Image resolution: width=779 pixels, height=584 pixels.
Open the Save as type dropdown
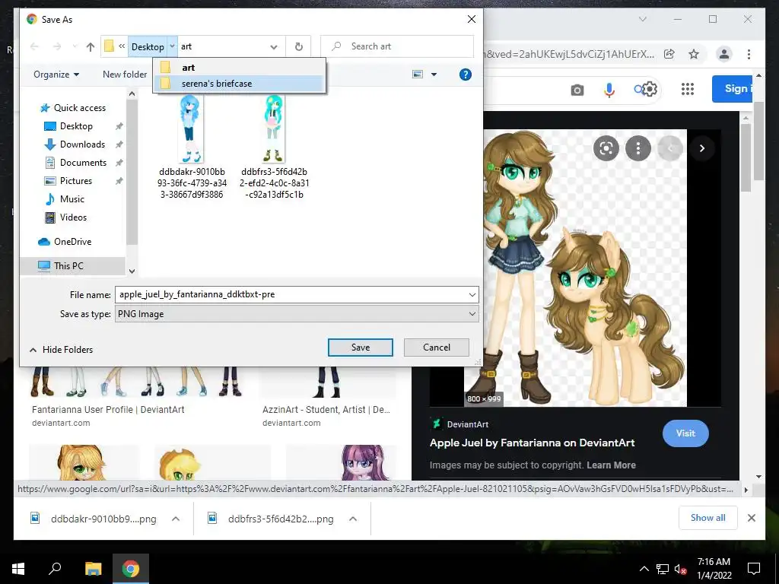pyautogui.click(x=472, y=314)
